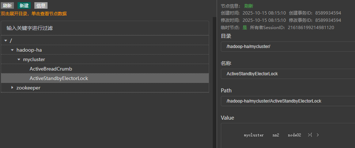Click the 新建 button to create node
The width and height of the screenshot is (355, 148).
pos(24,5)
